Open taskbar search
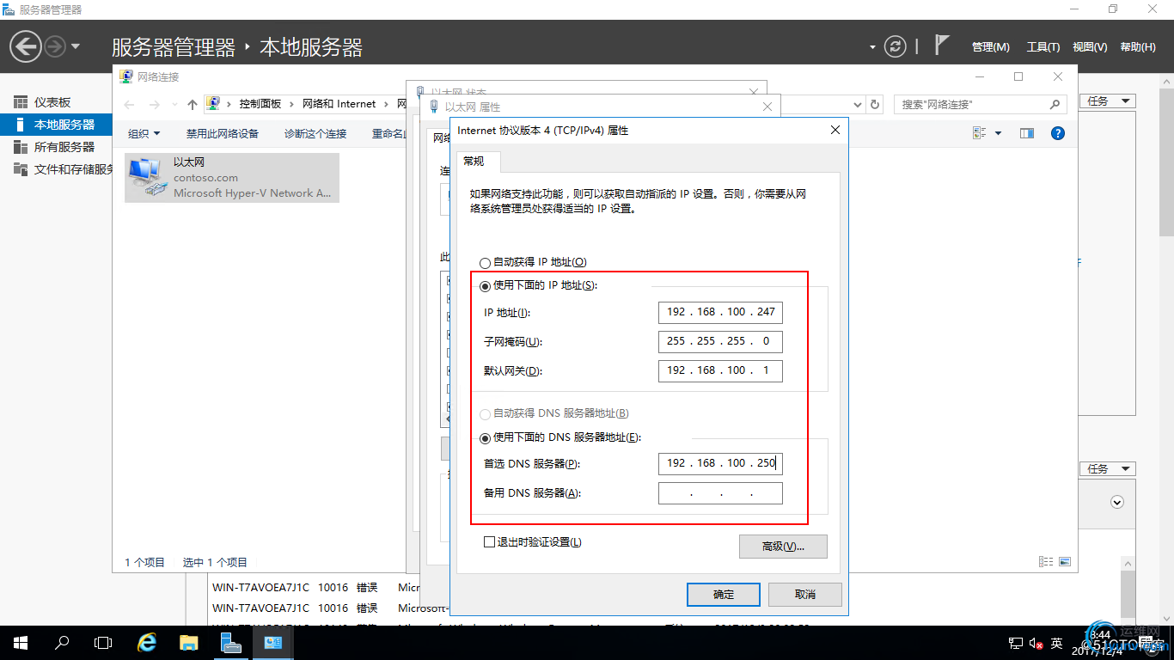This screenshot has height=660, width=1174. 62,643
